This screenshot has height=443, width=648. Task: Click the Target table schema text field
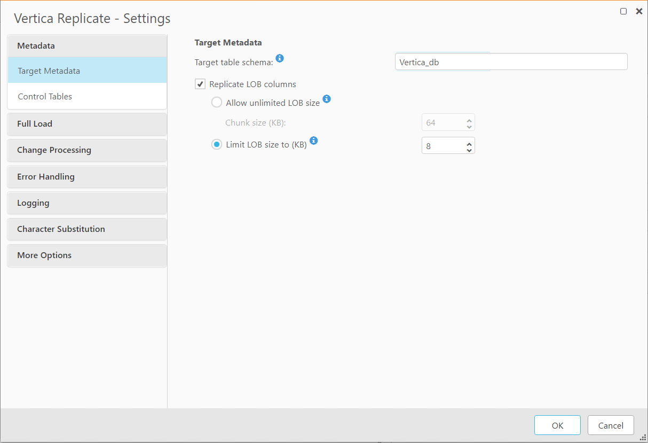(x=510, y=61)
